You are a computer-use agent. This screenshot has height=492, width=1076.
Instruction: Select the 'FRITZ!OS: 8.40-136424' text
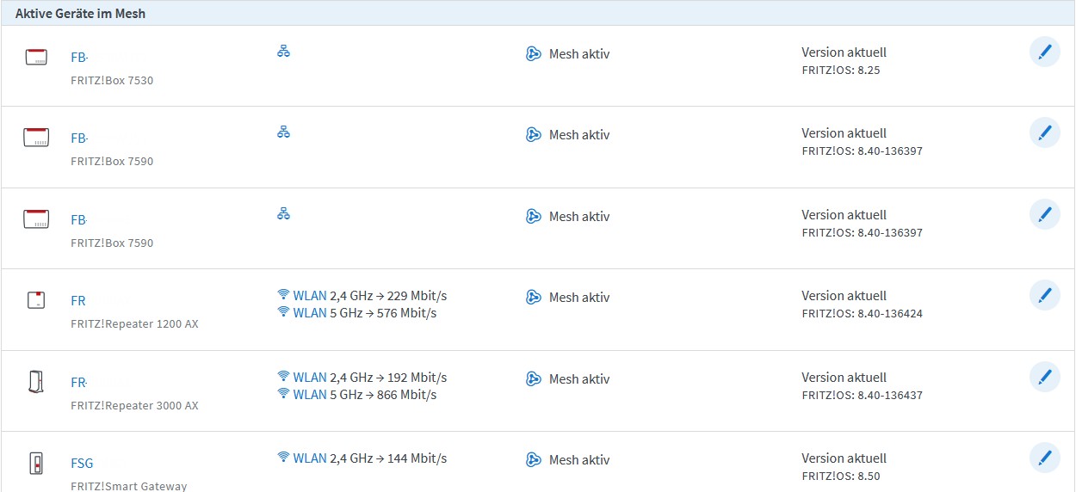(862, 313)
